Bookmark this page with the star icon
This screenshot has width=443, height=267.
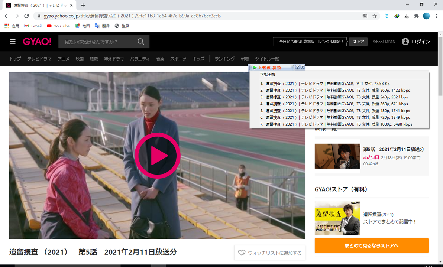tap(375, 16)
